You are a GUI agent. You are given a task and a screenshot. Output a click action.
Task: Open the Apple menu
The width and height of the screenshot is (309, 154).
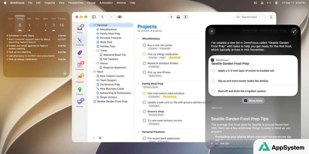5,3
